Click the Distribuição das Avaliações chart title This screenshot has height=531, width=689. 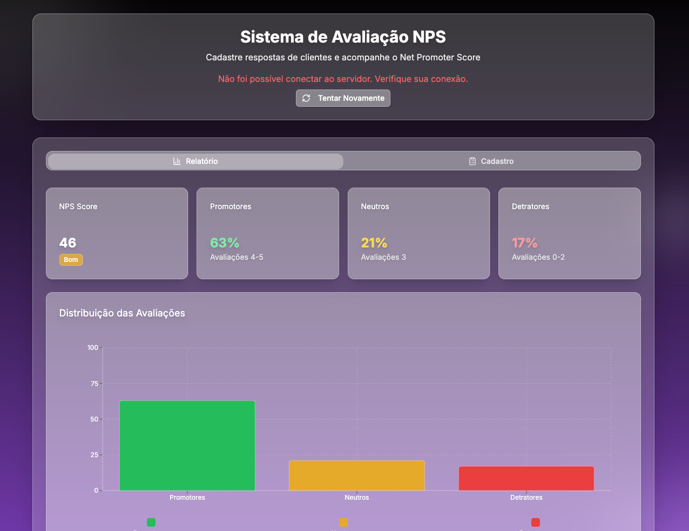122,313
